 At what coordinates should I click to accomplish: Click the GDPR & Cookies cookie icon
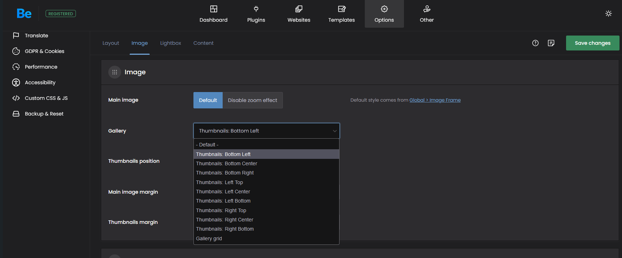[16, 51]
